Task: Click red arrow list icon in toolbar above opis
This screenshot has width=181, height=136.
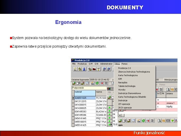Action: pyautogui.click(x=148, y=121)
